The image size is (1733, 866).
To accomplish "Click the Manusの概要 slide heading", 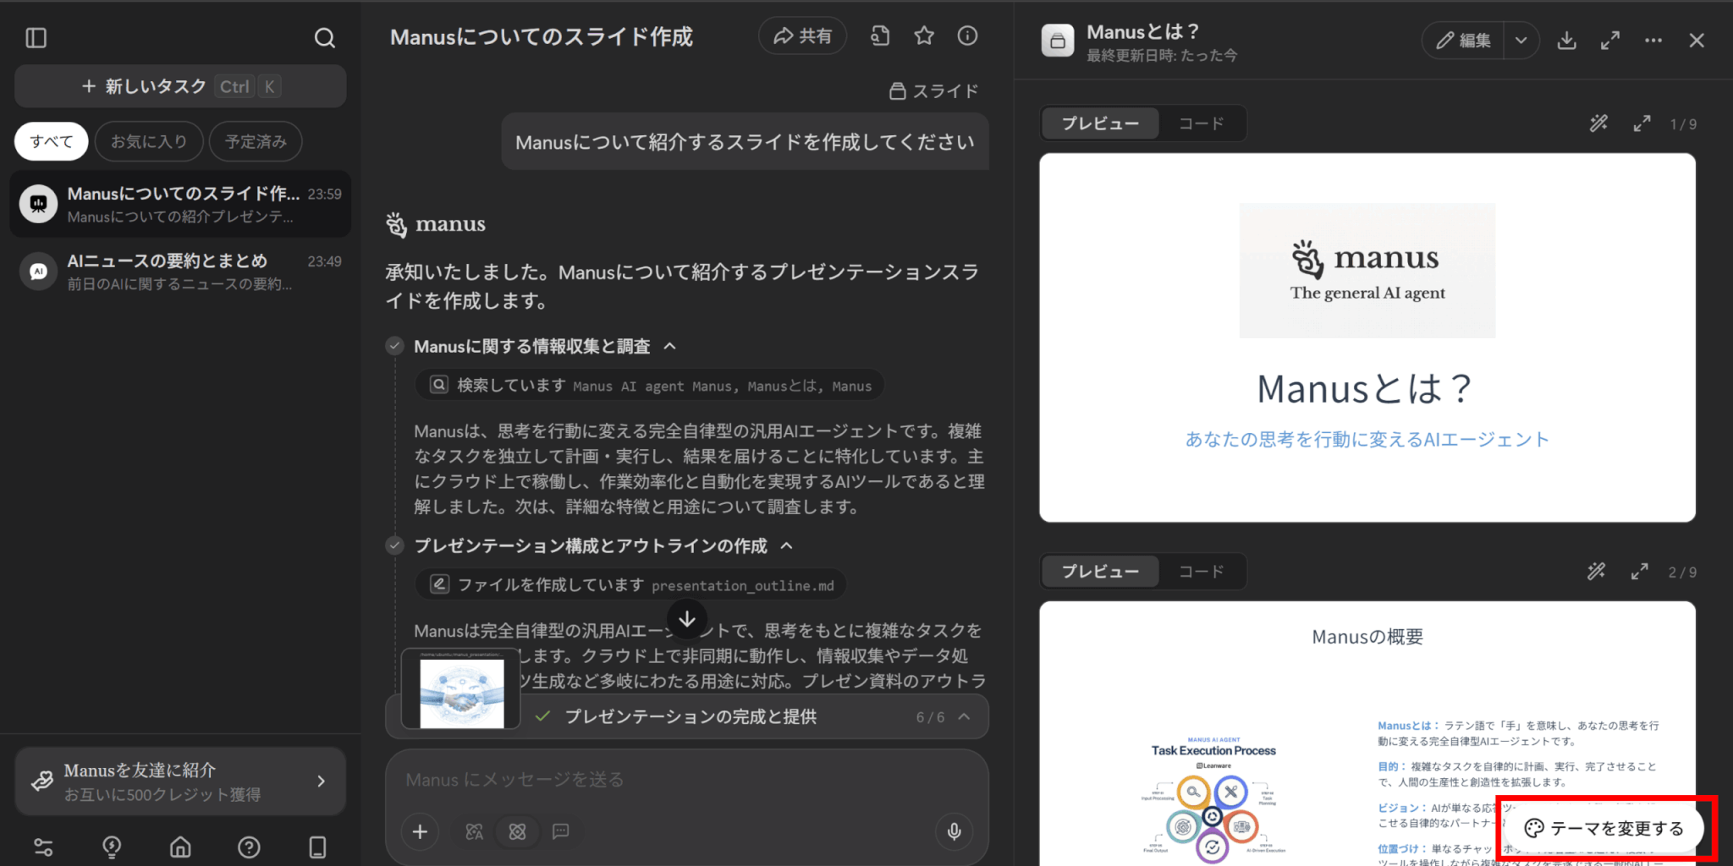I will pos(1367,637).
